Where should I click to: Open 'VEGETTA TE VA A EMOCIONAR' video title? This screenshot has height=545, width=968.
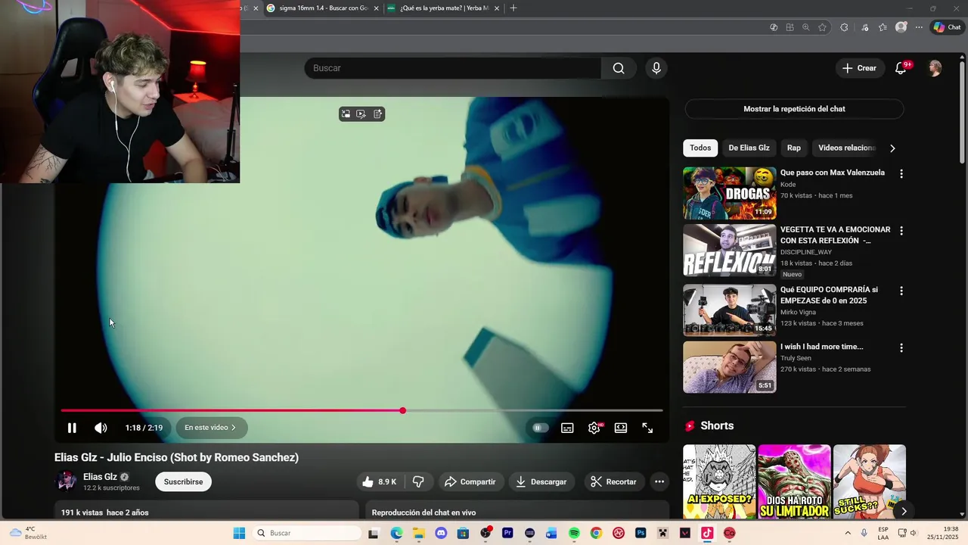pyautogui.click(x=835, y=235)
